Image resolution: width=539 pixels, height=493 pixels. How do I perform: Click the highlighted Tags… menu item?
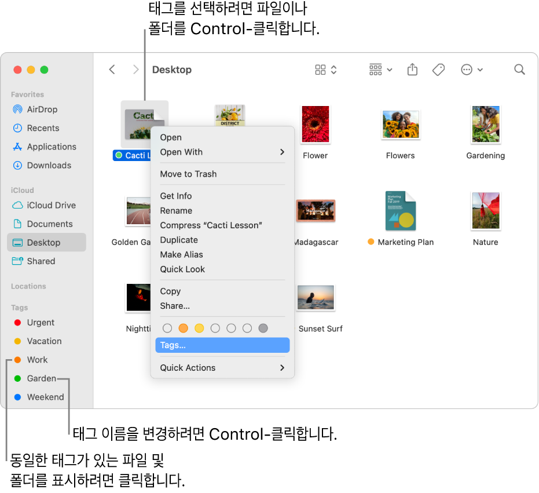(x=222, y=345)
